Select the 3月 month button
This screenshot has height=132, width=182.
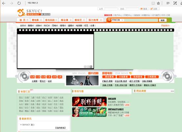pos(60,77)
